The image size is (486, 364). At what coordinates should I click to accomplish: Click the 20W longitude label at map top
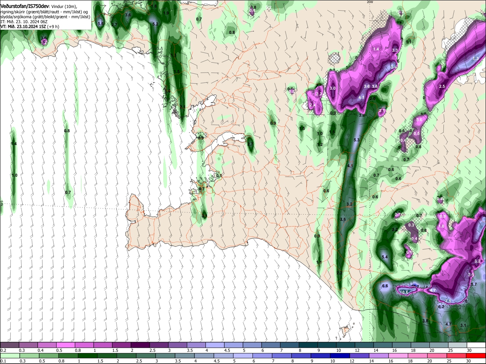tap(370, 2)
